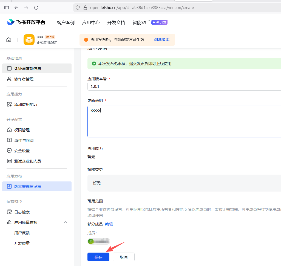Open 开发文档 in top navigation
Screen dimensions: 281x266
(116, 22)
